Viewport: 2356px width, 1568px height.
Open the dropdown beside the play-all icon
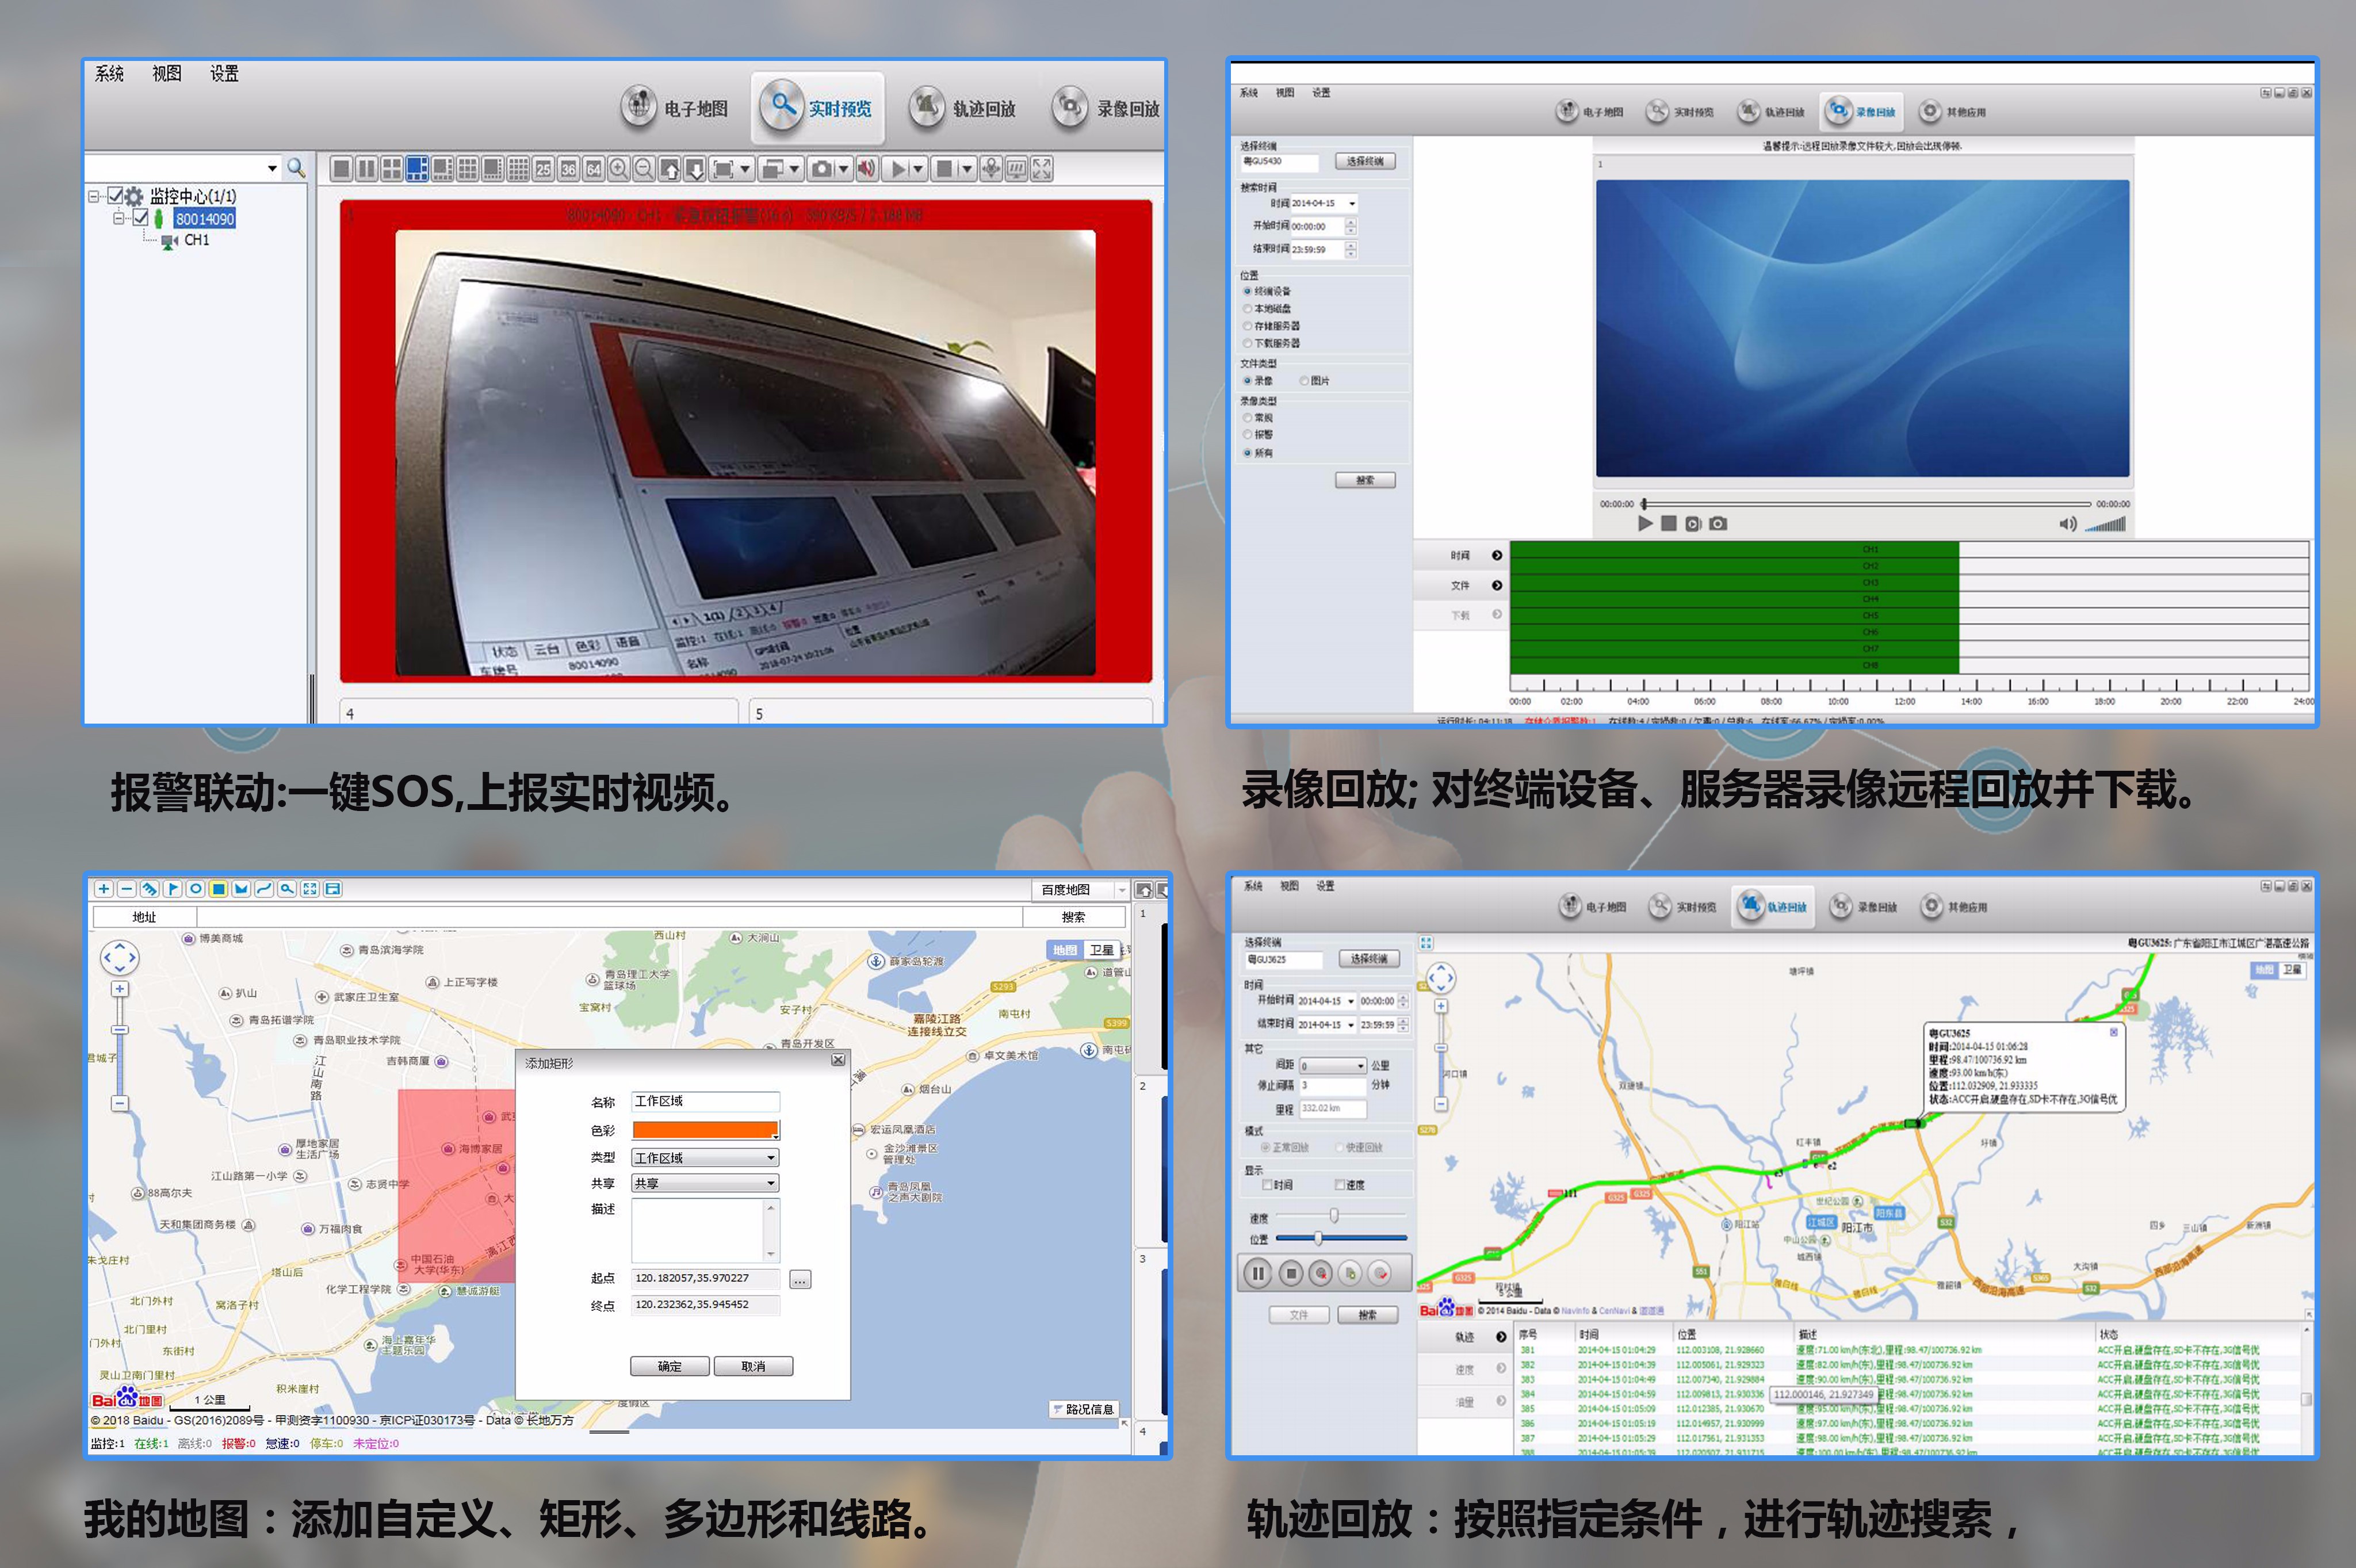(x=917, y=169)
